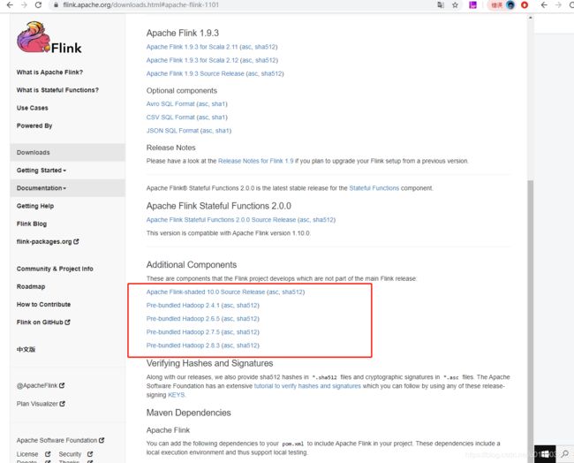Open the flink-packages.org external link
The image size is (574, 463).
[x=48, y=242]
